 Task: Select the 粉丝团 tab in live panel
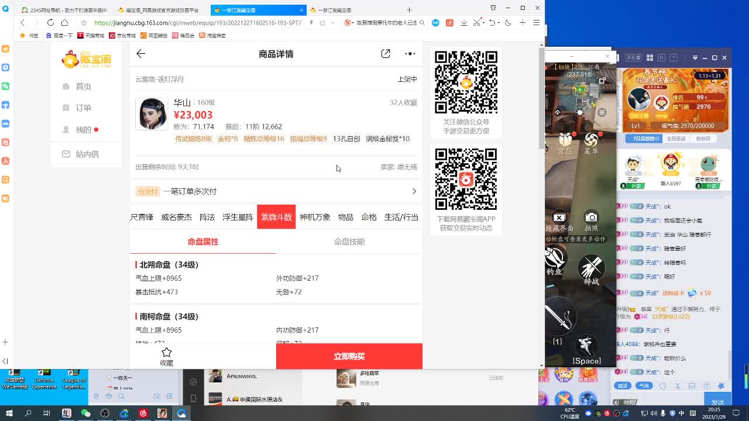click(x=703, y=139)
